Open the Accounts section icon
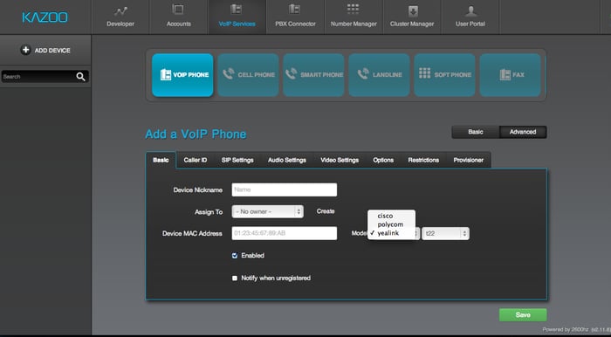The width and height of the screenshot is (611, 337). tap(178, 10)
